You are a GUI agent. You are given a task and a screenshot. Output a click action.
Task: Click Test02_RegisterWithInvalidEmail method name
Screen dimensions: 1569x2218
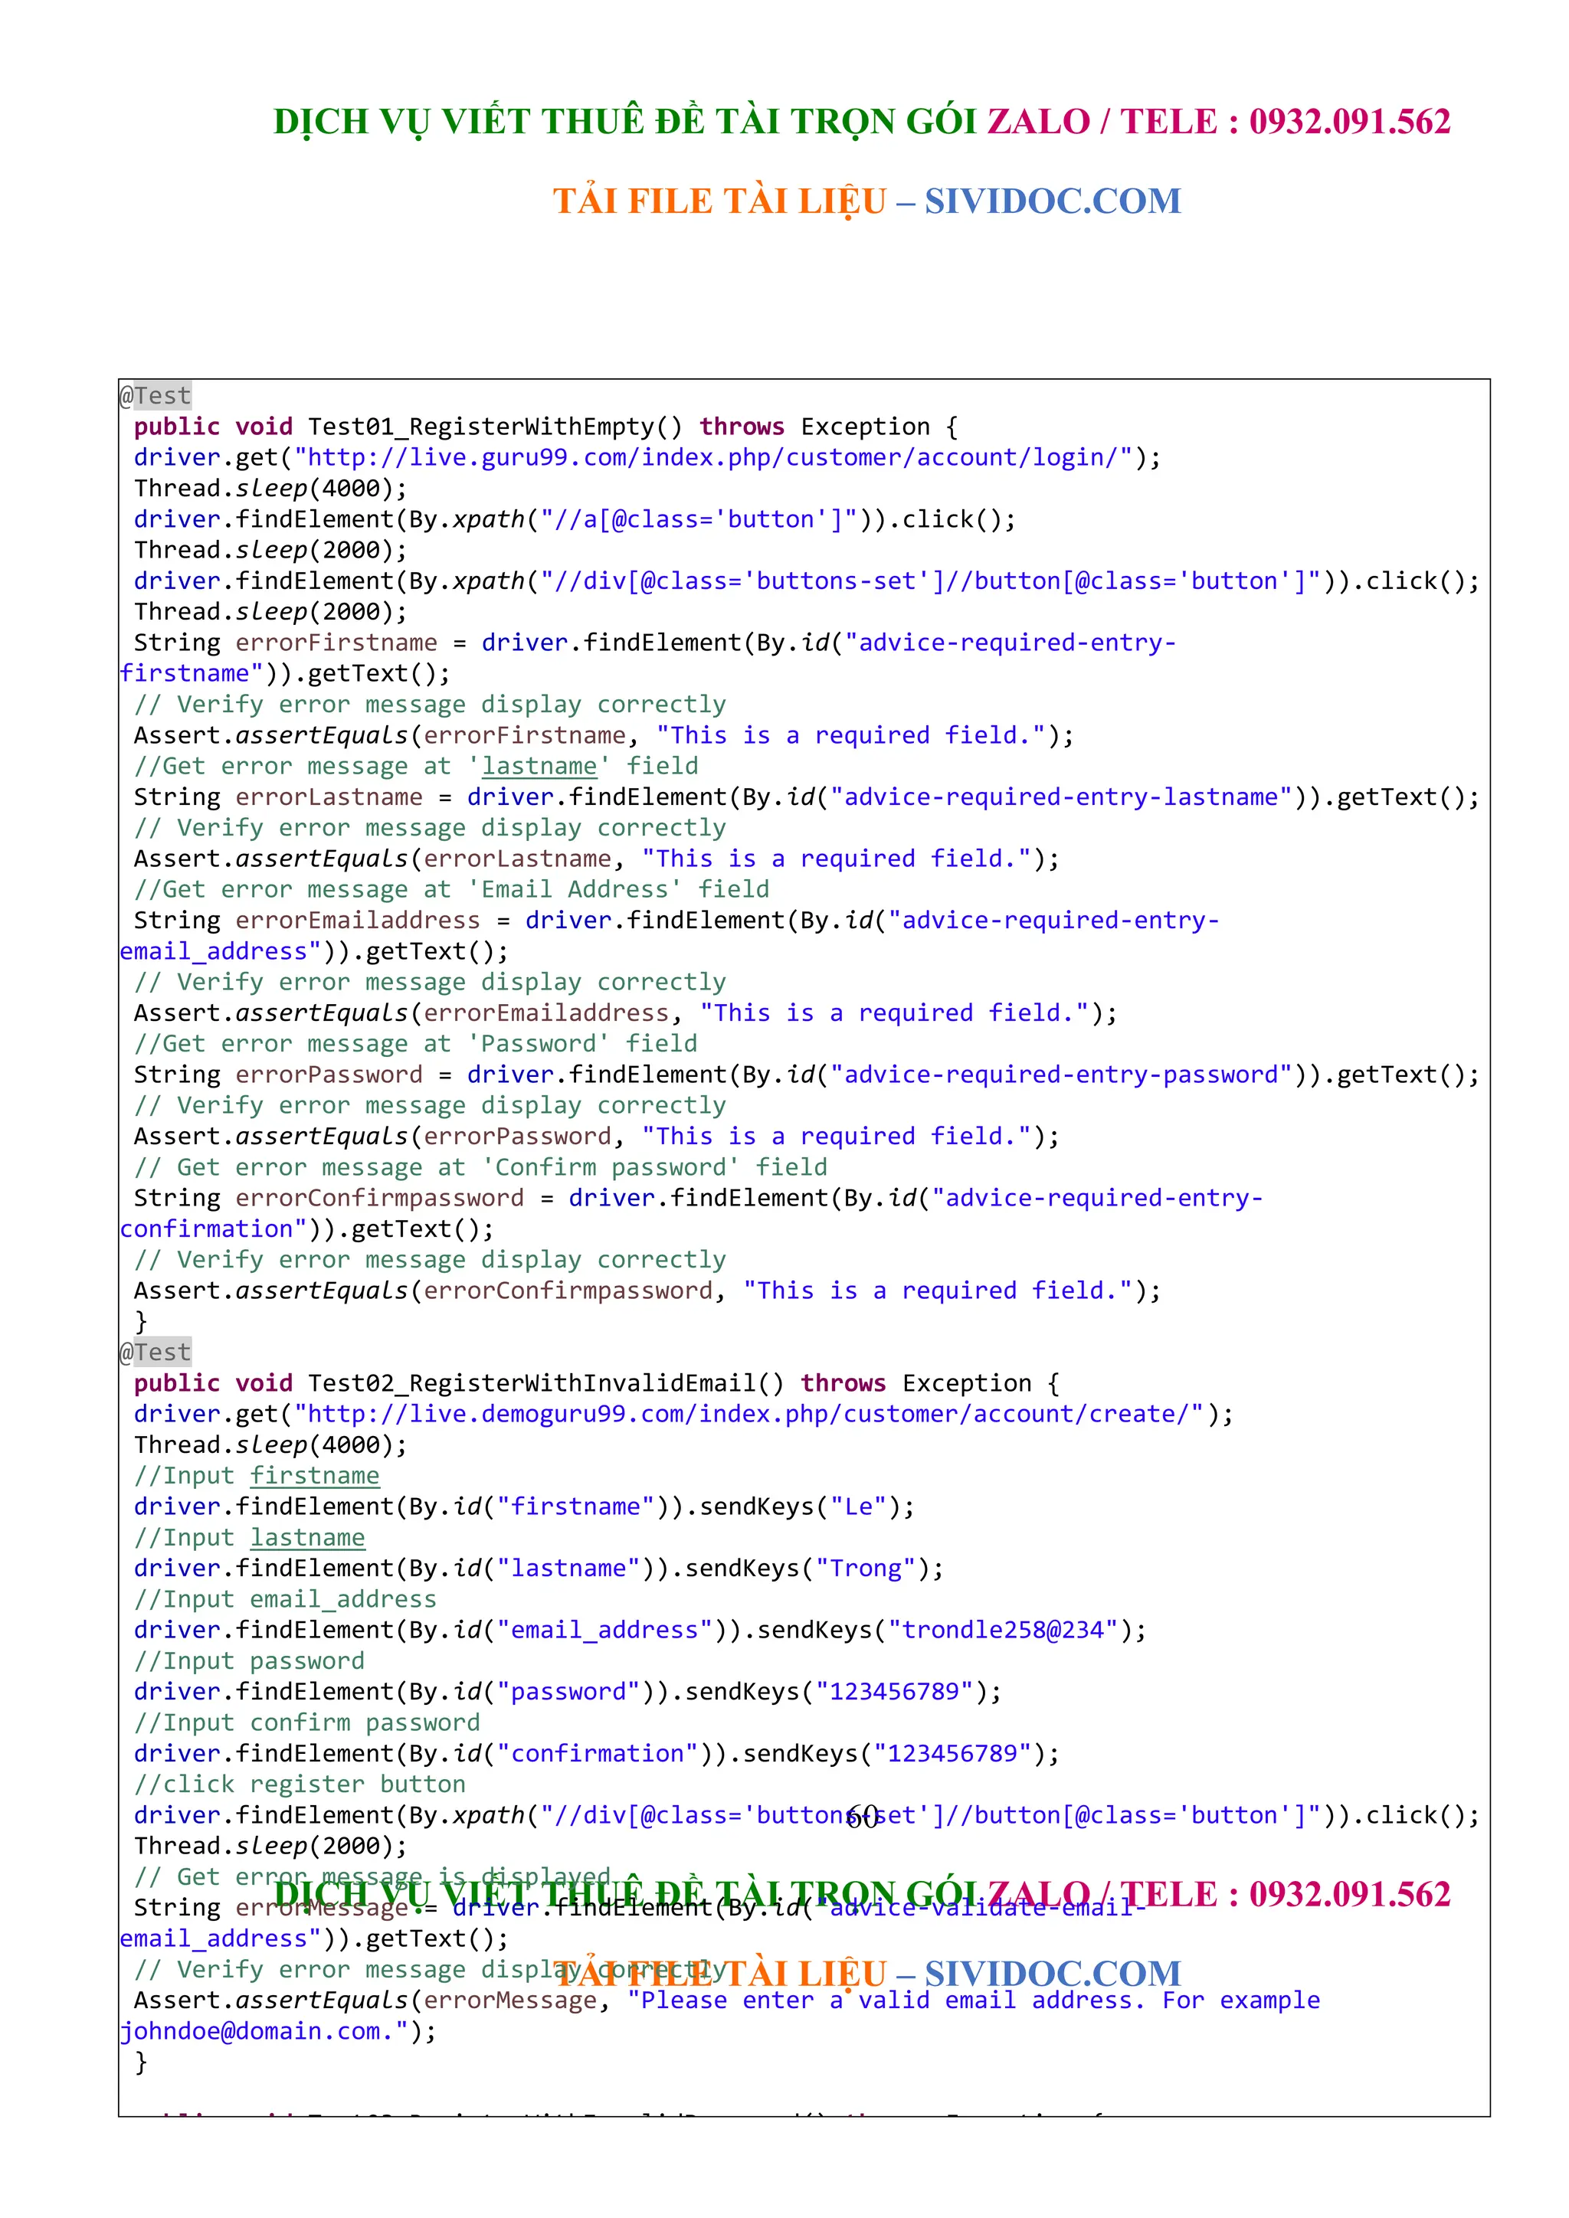point(532,1382)
